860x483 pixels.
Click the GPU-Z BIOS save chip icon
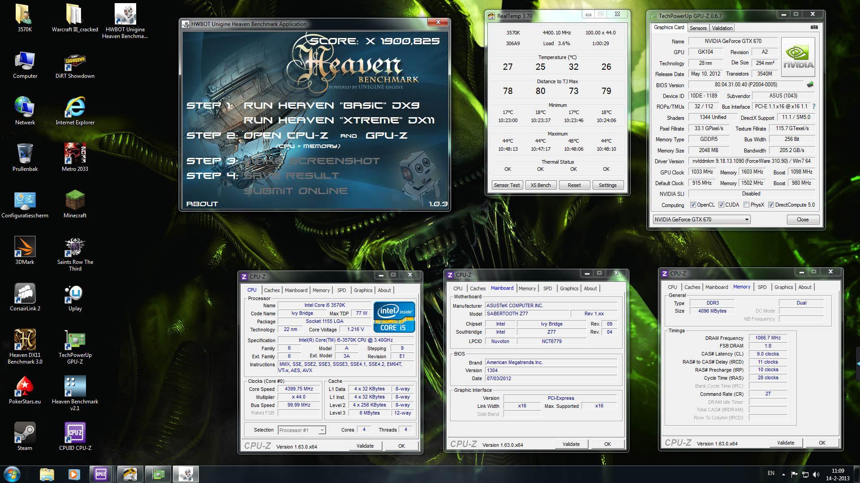click(x=810, y=84)
